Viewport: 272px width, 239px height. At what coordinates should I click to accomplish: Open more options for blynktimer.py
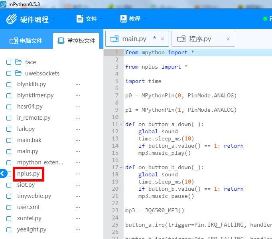[x=78, y=96]
